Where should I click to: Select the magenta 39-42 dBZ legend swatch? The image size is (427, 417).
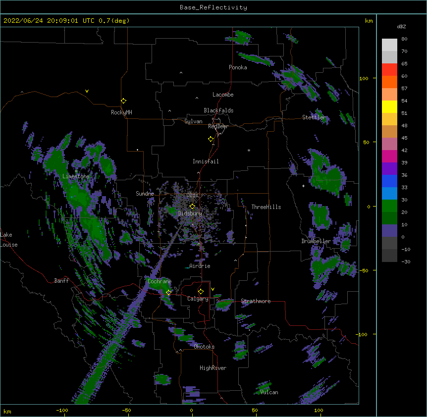[x=389, y=156]
